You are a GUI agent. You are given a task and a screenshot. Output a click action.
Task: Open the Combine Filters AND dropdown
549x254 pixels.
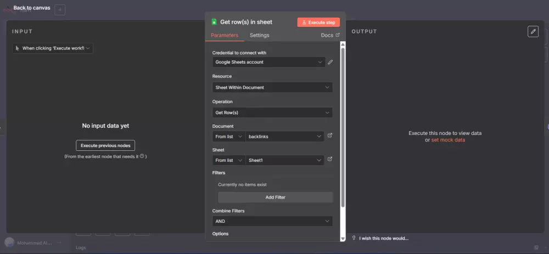272,221
